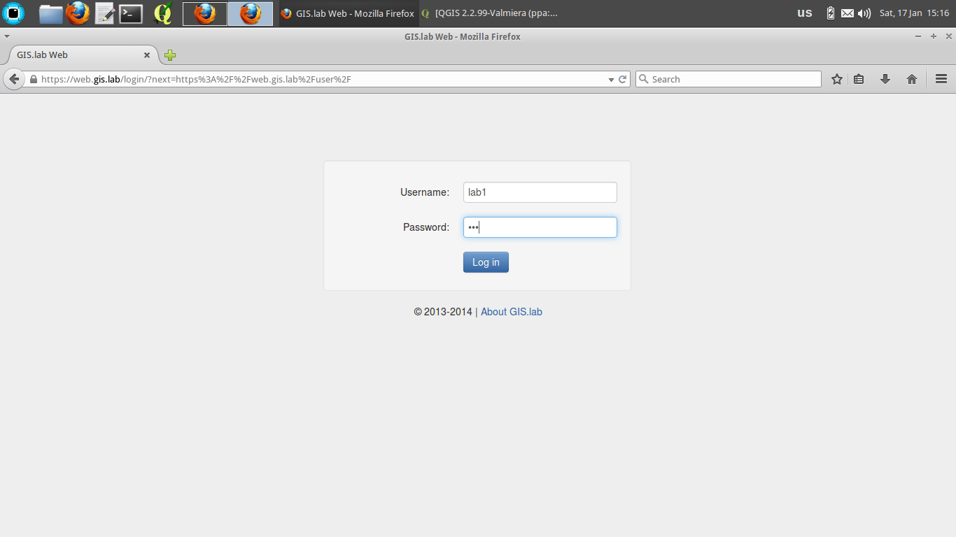
Task: Maximize the Firefox window
Action: tap(933, 36)
